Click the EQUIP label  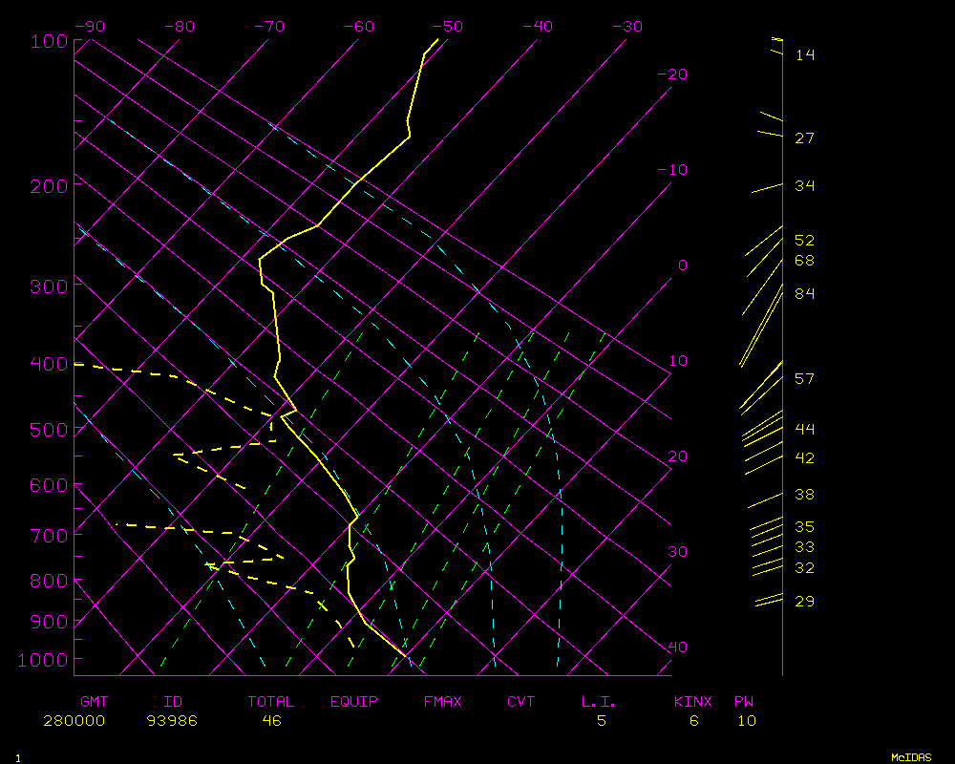coord(354,702)
